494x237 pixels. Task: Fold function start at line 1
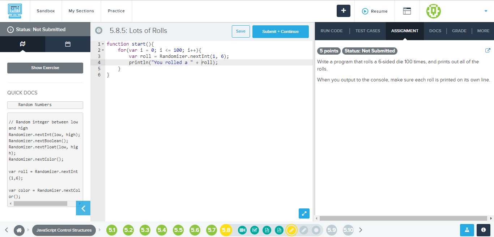click(x=103, y=44)
